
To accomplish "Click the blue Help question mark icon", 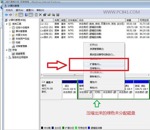I will click(26, 15).
